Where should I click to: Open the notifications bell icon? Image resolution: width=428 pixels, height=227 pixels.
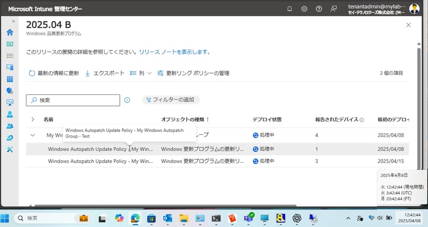tap(289, 9)
